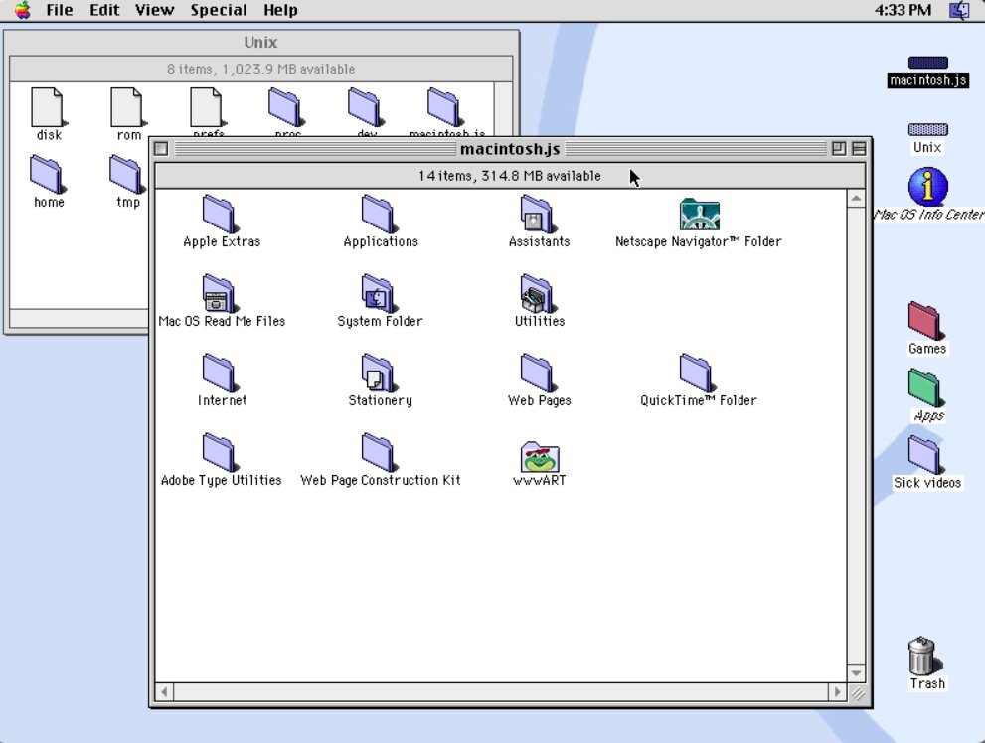Screen dimensions: 985x743
Task: Click the Unix window title
Action: [x=260, y=42]
